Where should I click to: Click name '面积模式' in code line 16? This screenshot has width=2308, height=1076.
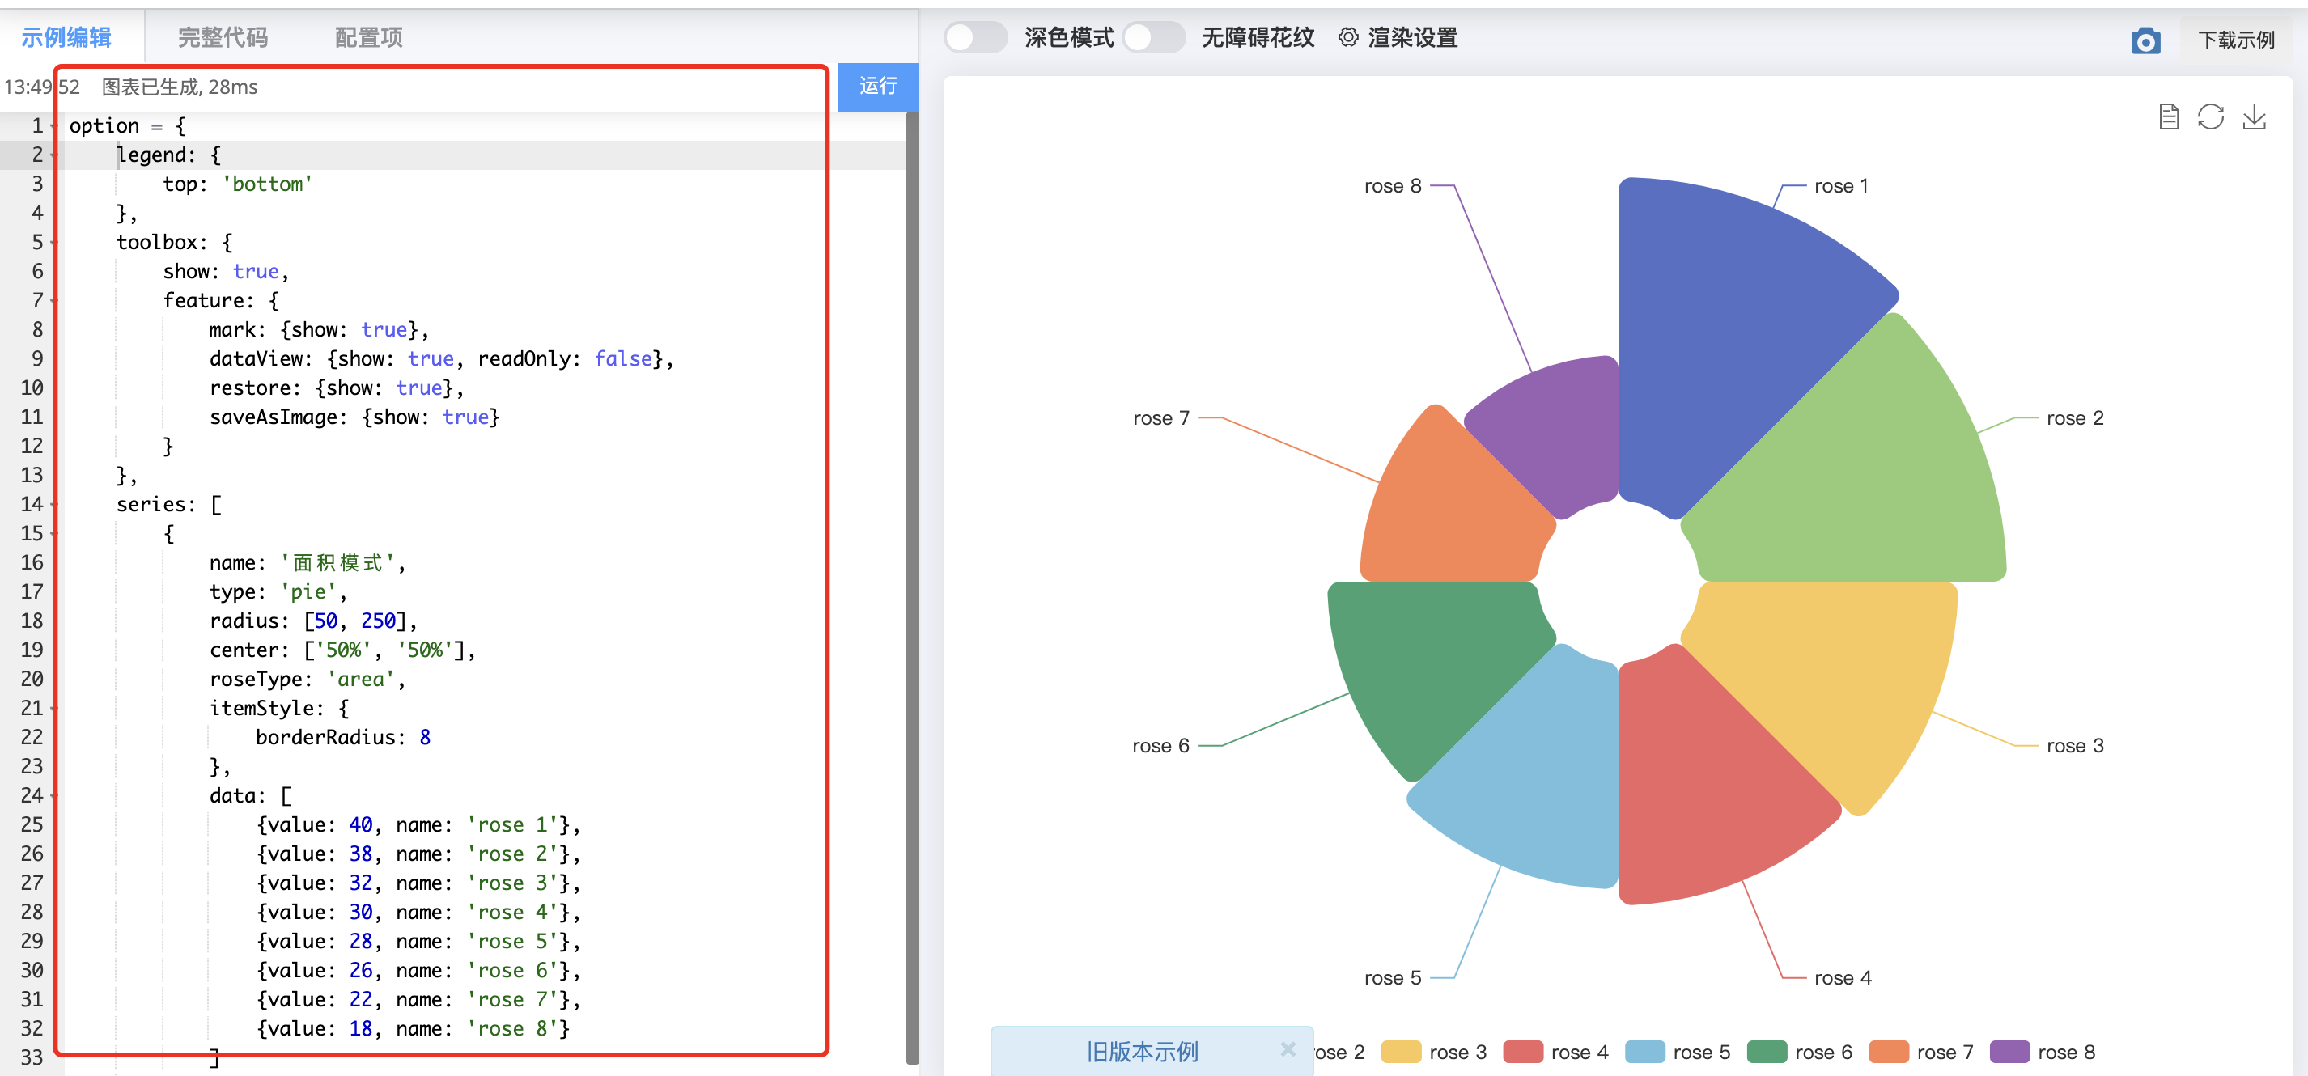(337, 562)
